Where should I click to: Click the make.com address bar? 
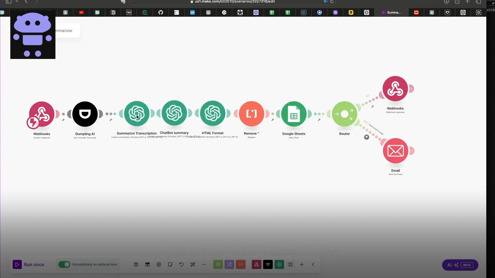pyautogui.click(x=232, y=2)
